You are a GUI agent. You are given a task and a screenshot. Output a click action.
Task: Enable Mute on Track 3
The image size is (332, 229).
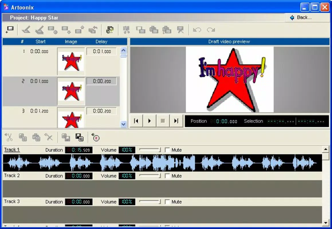(167, 202)
